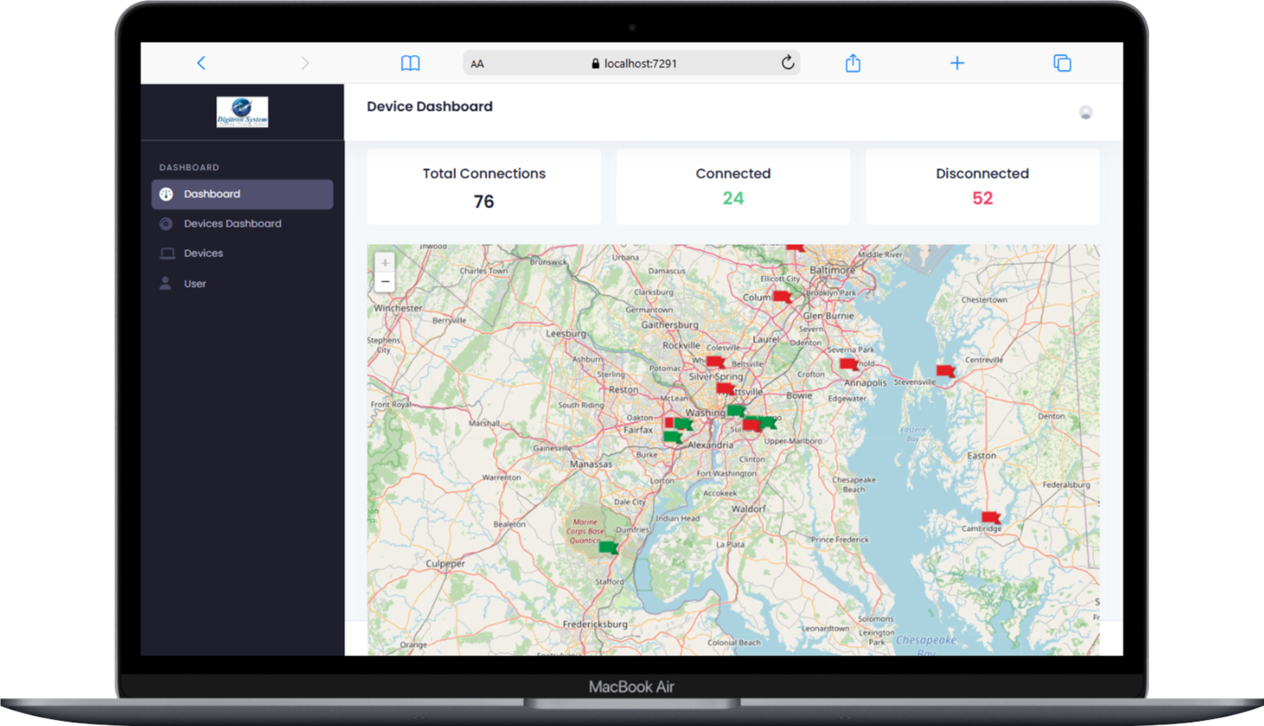The height and width of the screenshot is (726, 1264).
Task: Open Devices Dashboard from sidebar
Action: [232, 224]
